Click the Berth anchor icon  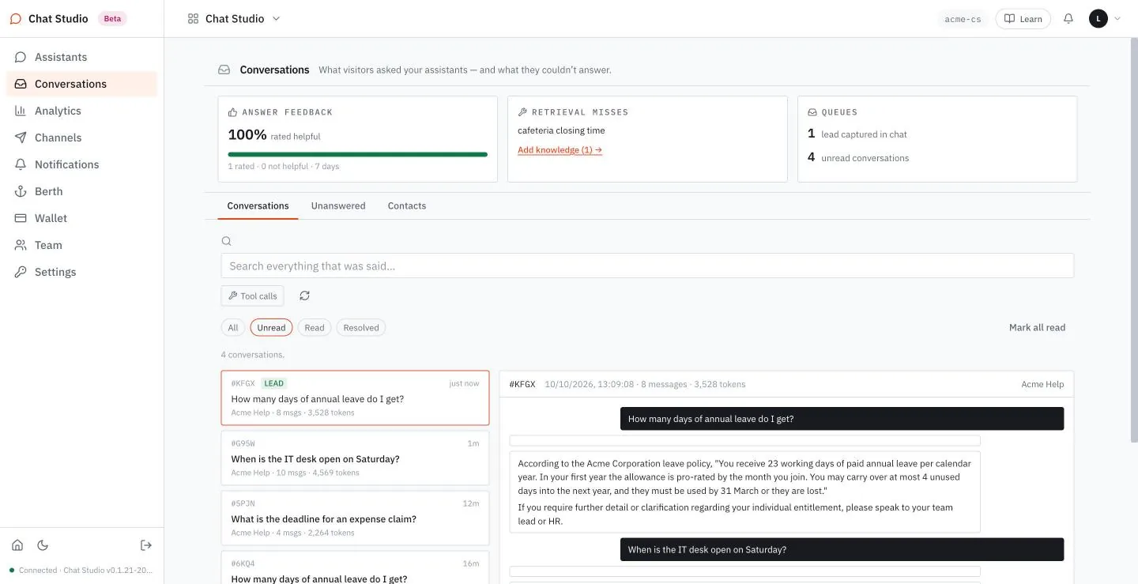pos(21,191)
